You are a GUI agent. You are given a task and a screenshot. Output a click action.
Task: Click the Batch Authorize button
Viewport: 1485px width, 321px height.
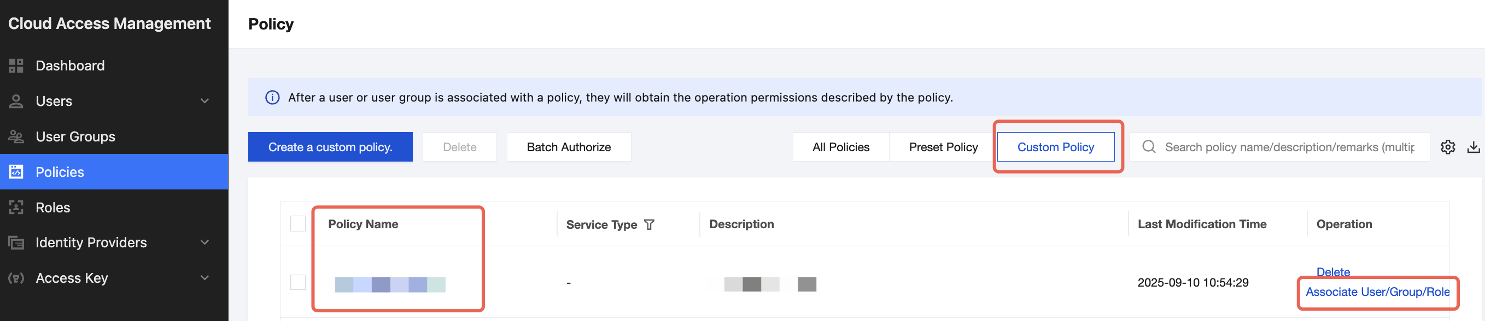point(569,147)
